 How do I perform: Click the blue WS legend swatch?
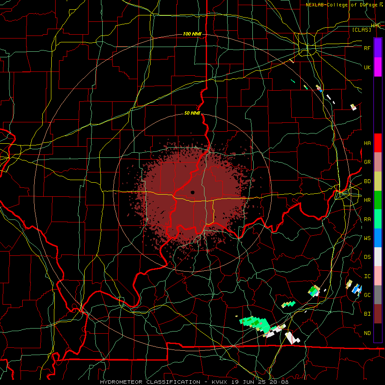coord(378,238)
